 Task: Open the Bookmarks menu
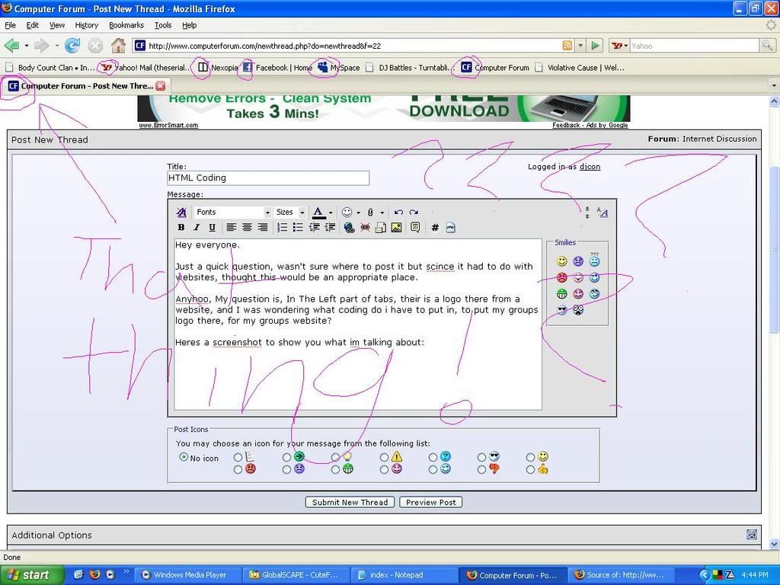(126, 25)
